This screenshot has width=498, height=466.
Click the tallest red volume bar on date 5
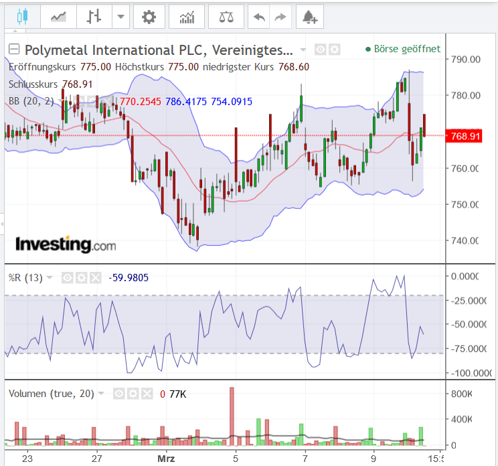click(x=232, y=416)
